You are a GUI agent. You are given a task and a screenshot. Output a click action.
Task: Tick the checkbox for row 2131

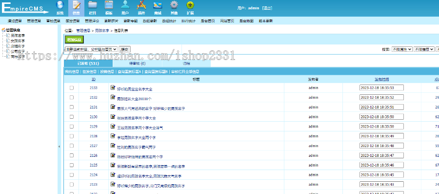click(x=72, y=107)
